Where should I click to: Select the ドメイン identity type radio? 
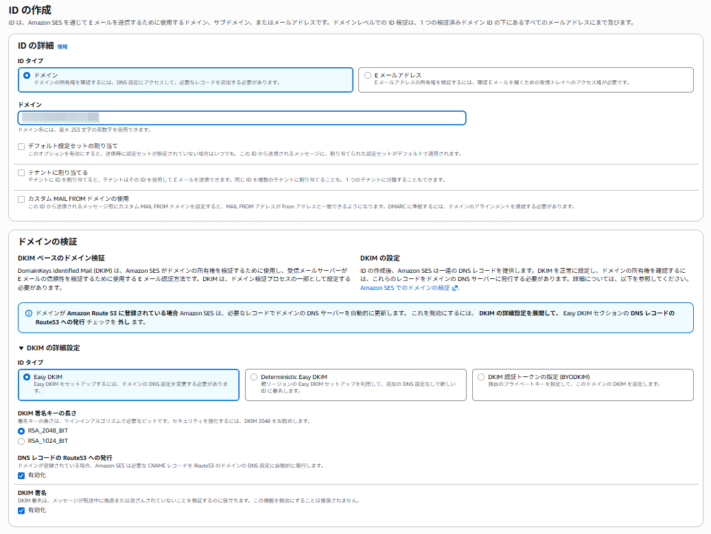tap(27, 75)
